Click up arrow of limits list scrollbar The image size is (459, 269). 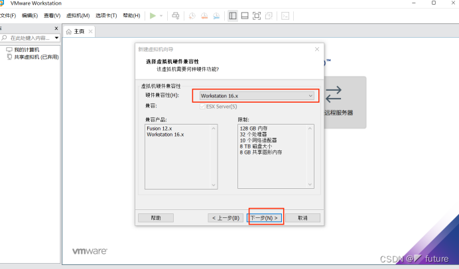pyautogui.click(x=310, y=129)
